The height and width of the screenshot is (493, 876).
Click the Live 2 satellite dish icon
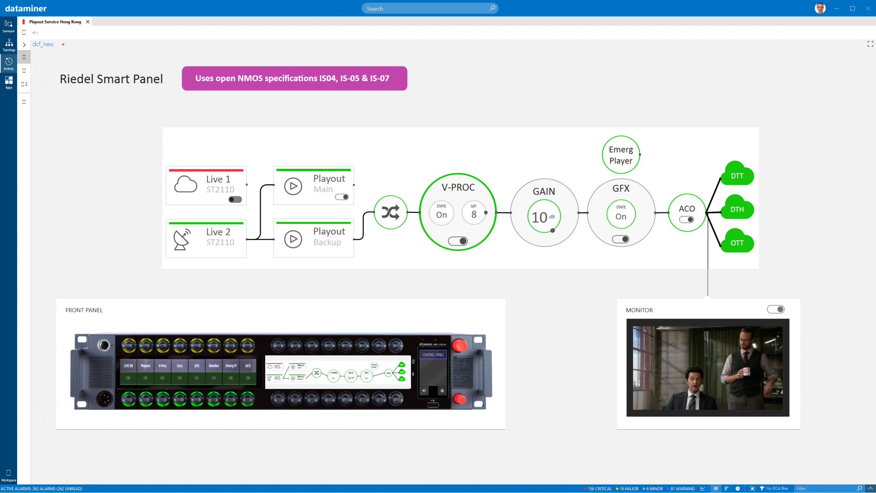pyautogui.click(x=182, y=239)
